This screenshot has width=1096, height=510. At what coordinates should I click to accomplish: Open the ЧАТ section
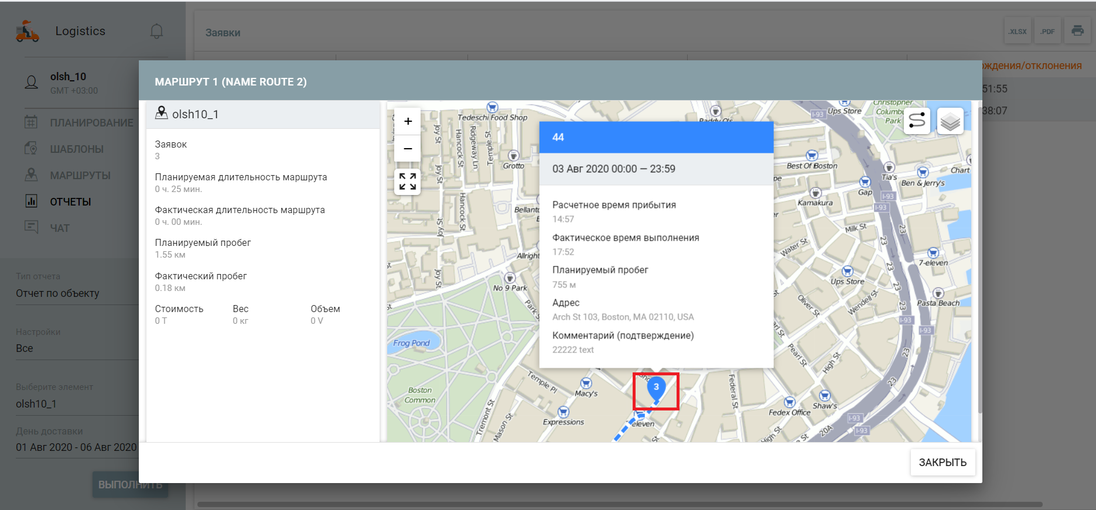pyautogui.click(x=60, y=228)
